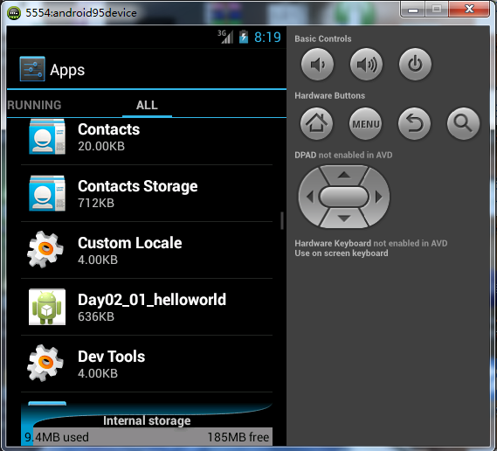497x451 pixels.
Task: Click the 9.4MB used label
Action: pos(57,437)
